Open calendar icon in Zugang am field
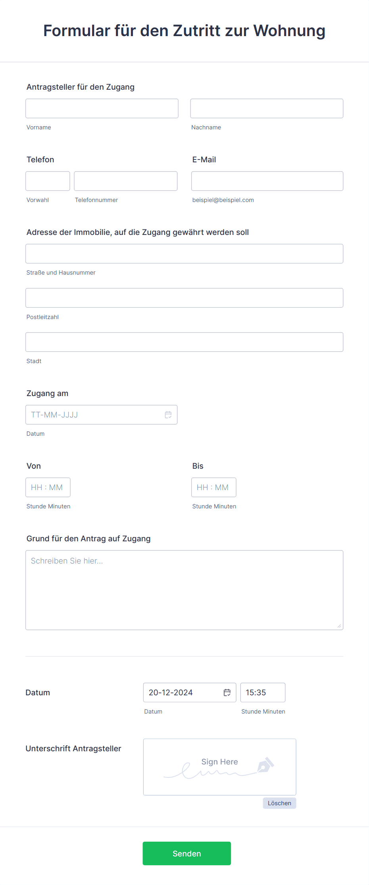Image resolution: width=369 pixels, height=885 pixels. [x=168, y=415]
